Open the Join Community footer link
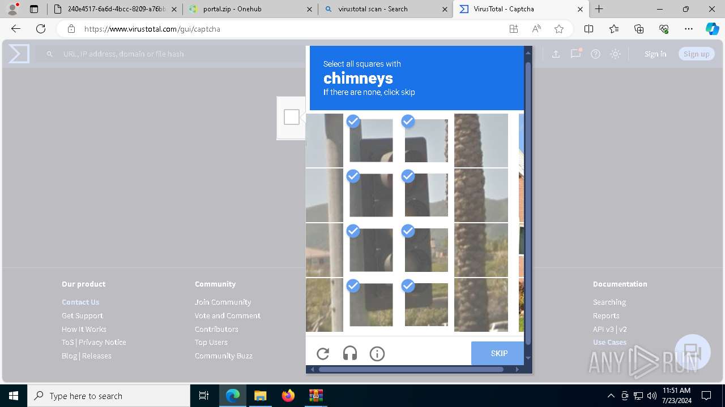 (223, 302)
